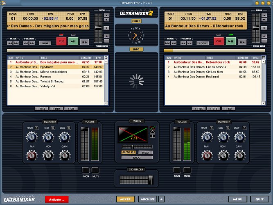Image resolution: width=273 pixels, height=205 pixels.
Task: Click the left PAN knob
Action: (32, 155)
